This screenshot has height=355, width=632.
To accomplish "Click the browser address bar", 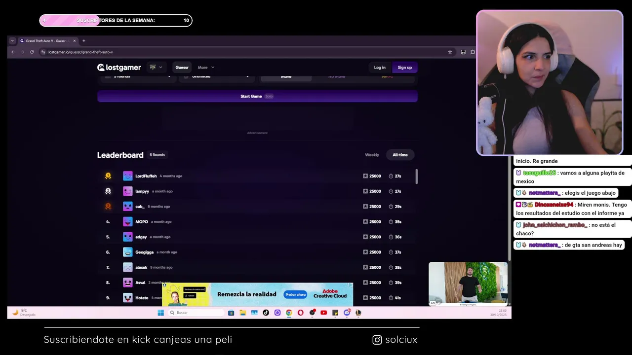I will 247,52.
